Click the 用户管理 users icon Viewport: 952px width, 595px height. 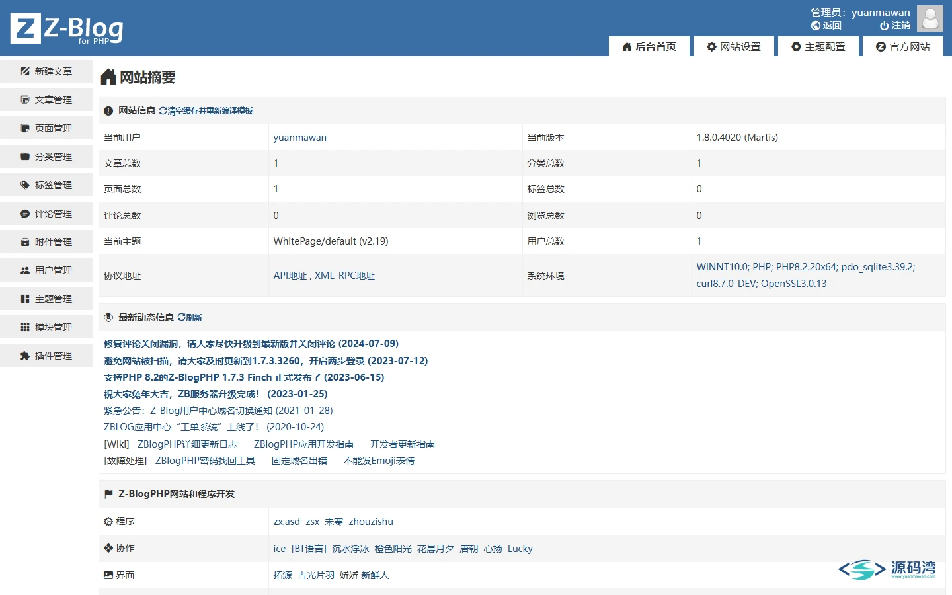(25, 270)
